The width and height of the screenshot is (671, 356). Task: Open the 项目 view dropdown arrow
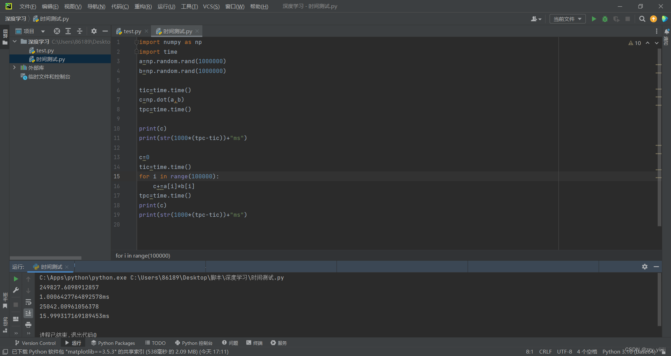(x=43, y=31)
